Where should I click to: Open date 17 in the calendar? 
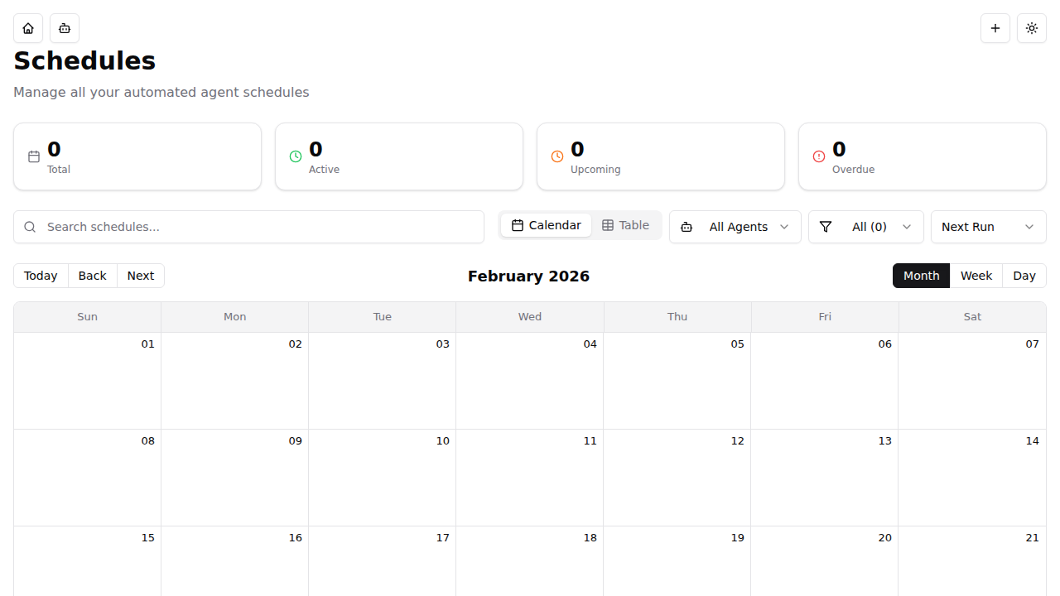pos(442,537)
